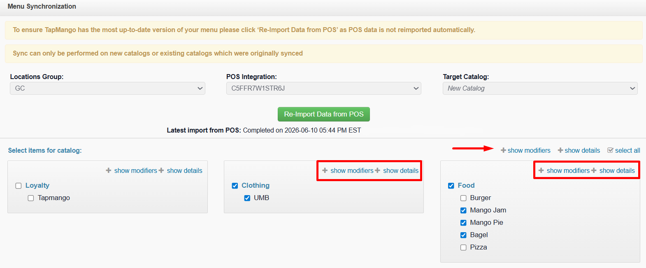Uncheck the Mango Jam item
This screenshot has width=646, height=268.
[463, 210]
